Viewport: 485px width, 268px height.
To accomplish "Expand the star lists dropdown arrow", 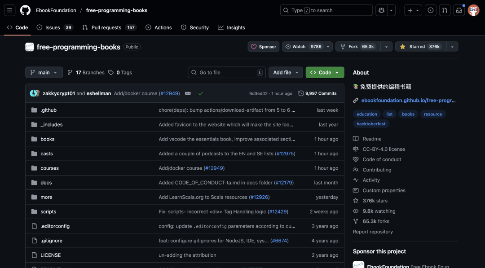I will click(x=452, y=47).
